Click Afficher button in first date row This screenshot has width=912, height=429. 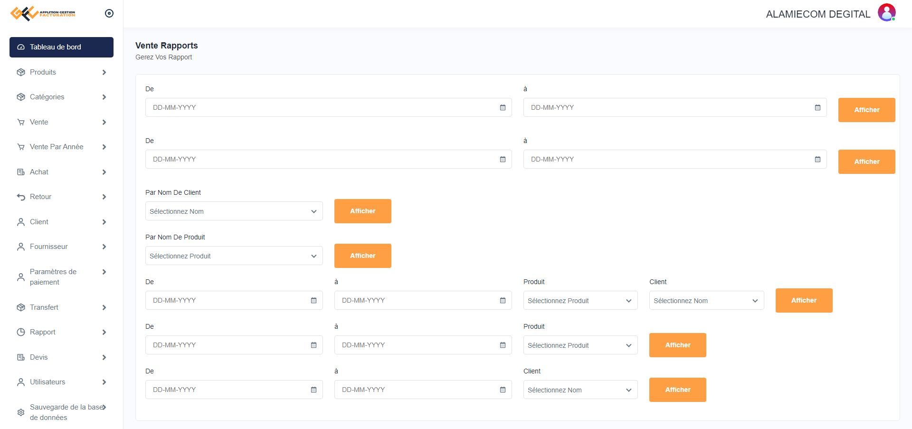866,110
